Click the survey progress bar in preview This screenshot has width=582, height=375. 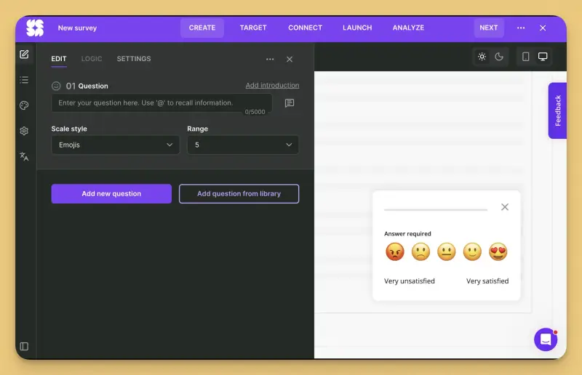pyautogui.click(x=436, y=210)
